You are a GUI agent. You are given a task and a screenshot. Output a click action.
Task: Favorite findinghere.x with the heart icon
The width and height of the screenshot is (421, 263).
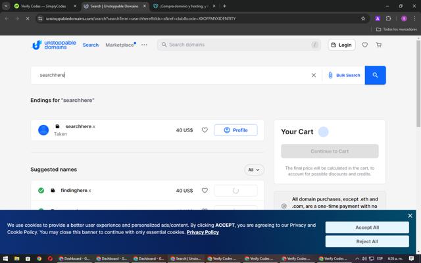(x=205, y=191)
